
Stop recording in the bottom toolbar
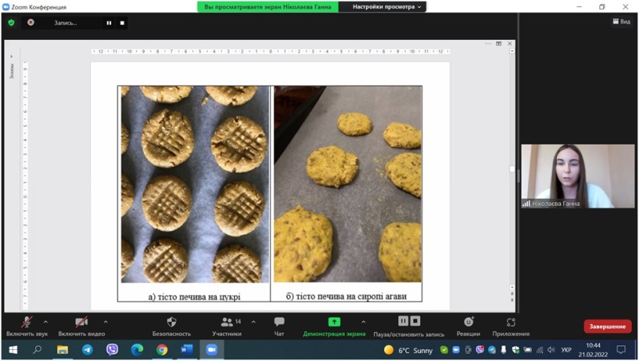pos(415,321)
